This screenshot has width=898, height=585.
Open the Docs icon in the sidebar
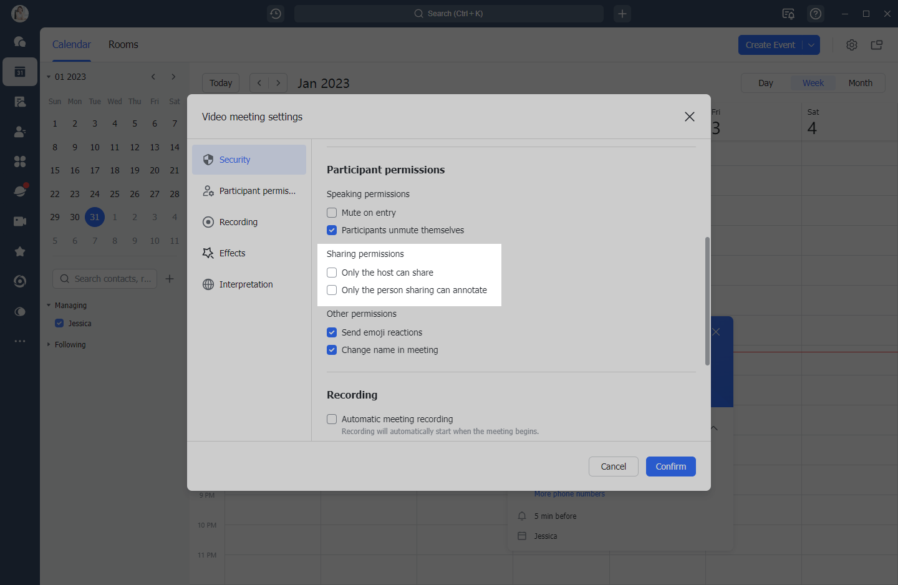pyautogui.click(x=20, y=102)
